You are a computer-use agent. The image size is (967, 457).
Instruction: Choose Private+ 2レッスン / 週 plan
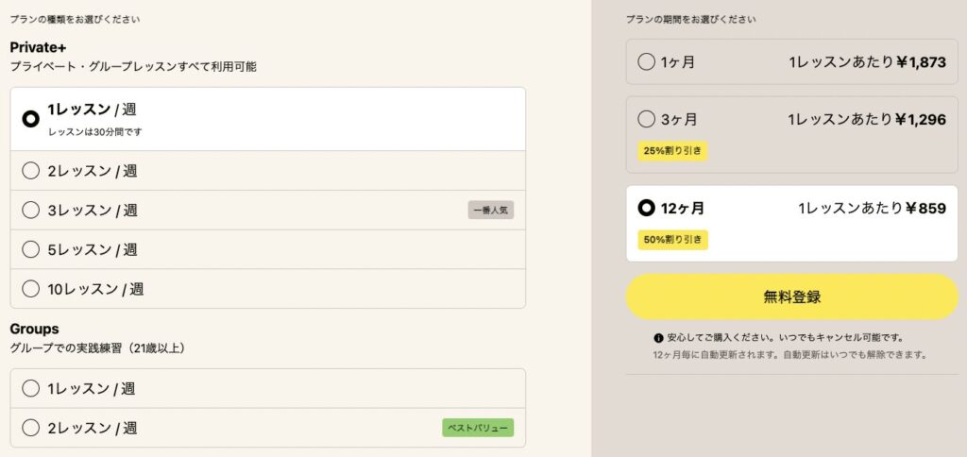tap(267, 171)
